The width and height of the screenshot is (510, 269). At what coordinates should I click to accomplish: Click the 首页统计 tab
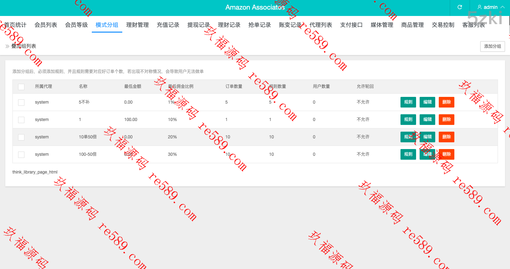click(x=15, y=25)
